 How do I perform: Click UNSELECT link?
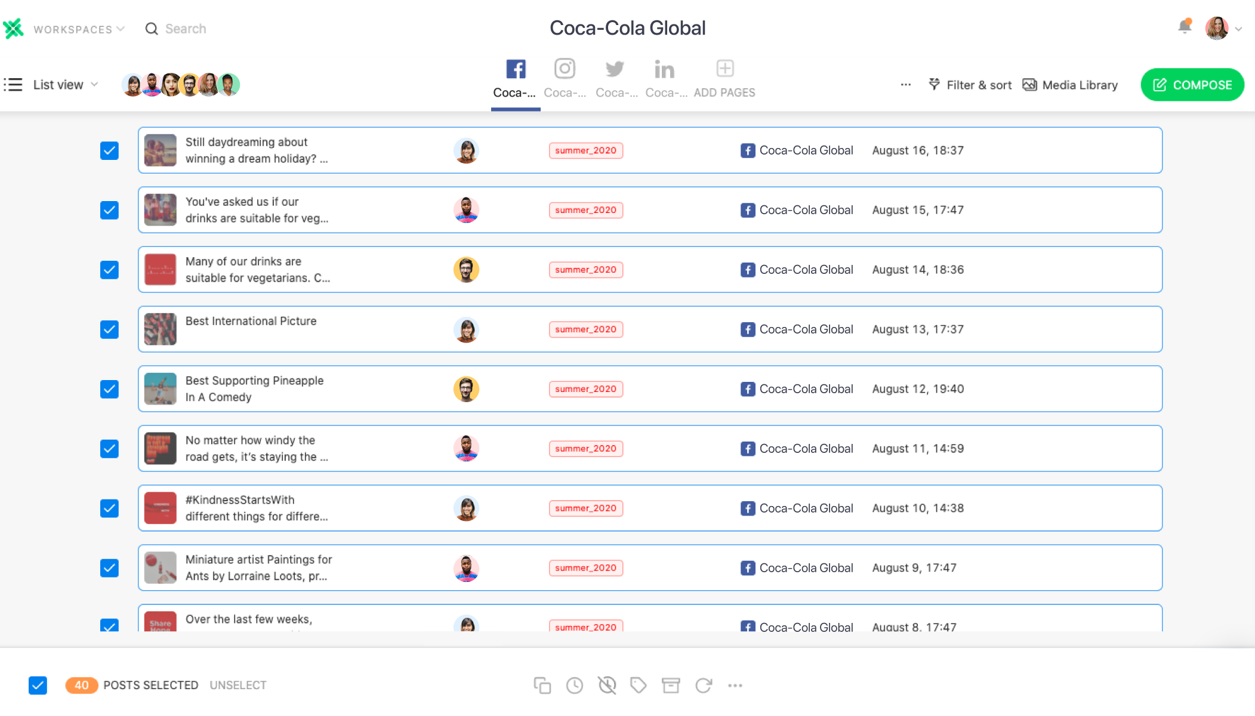click(238, 686)
